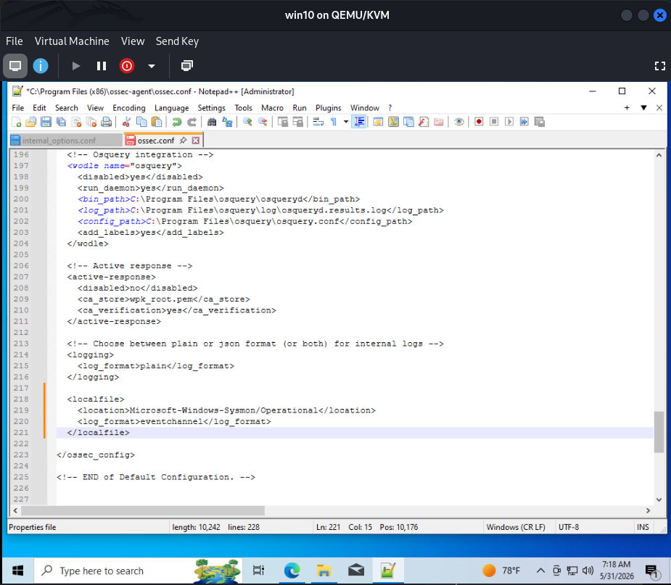
Task: Cut selection with the scissors icon
Action: pos(126,122)
